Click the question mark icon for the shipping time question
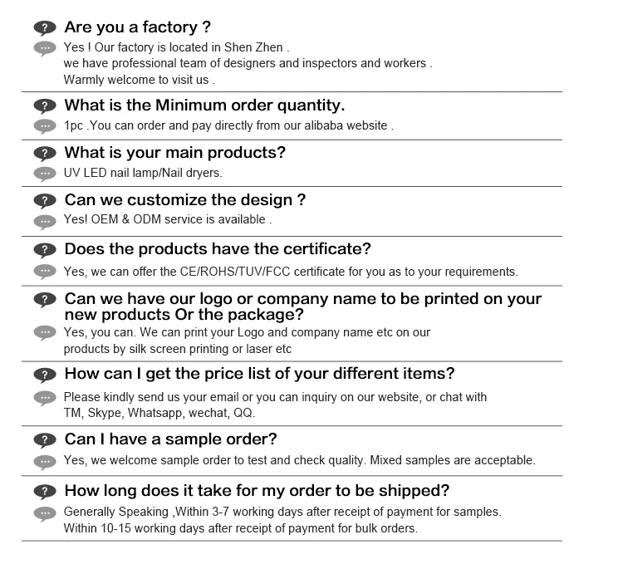 coord(45,491)
